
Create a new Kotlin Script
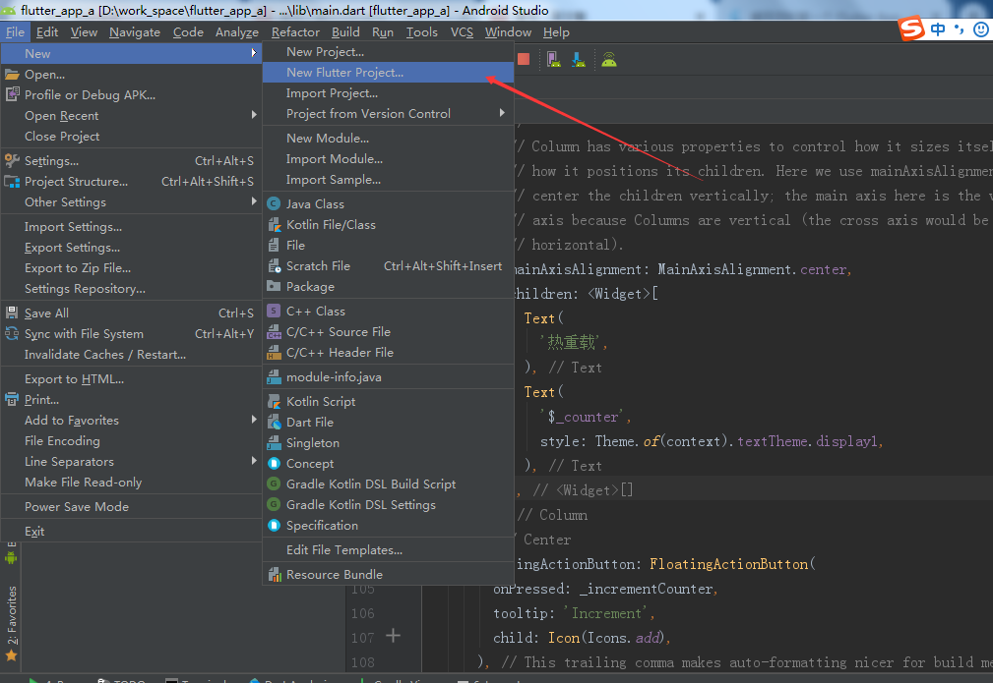[x=388, y=402]
